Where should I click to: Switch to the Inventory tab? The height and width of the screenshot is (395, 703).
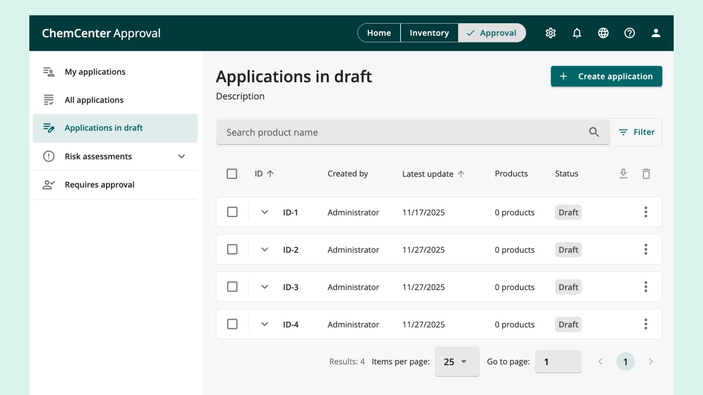point(429,33)
